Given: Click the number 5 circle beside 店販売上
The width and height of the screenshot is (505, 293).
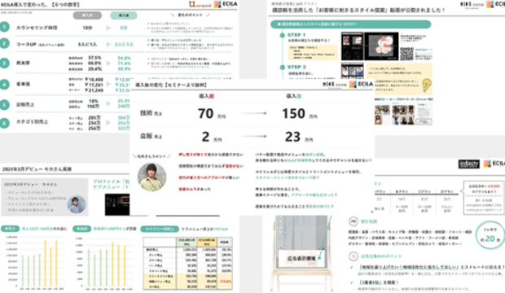Looking at the screenshot, I should pos(5,105).
